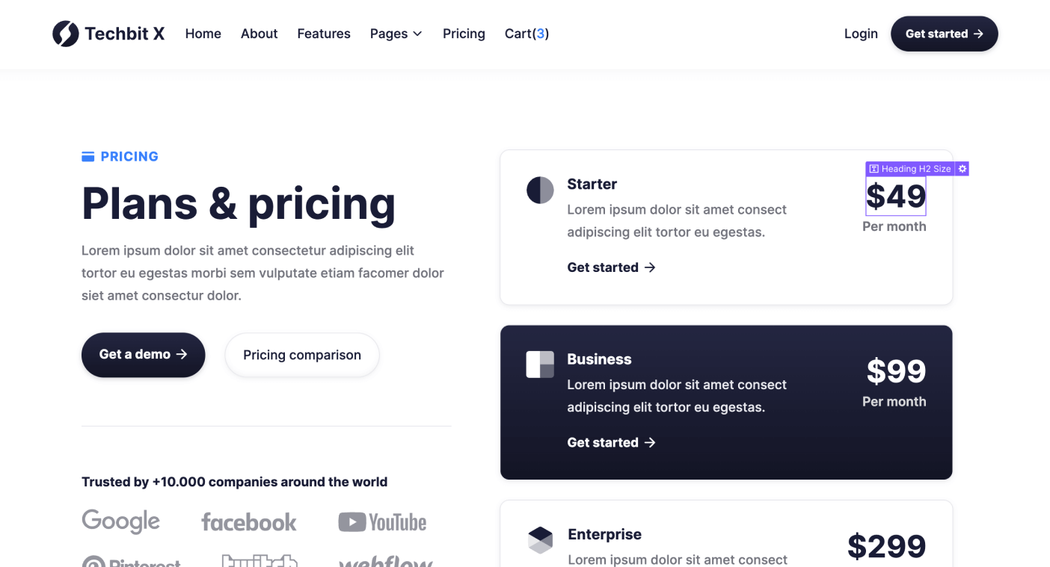Open Cart(3) in the navigation
This screenshot has height=567, width=1050.
coord(526,34)
